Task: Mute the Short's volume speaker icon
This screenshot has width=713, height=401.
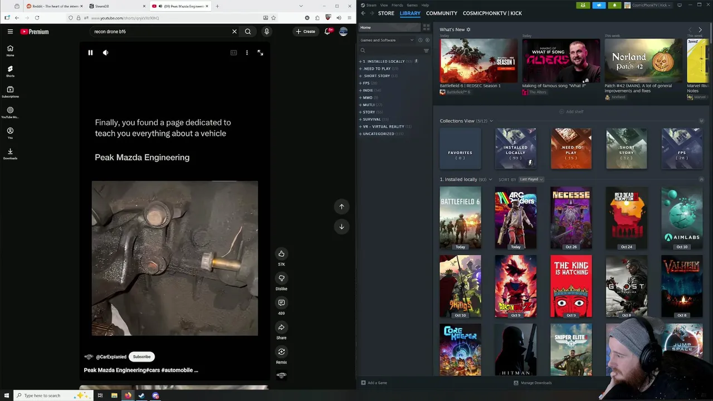Action: 105,52
